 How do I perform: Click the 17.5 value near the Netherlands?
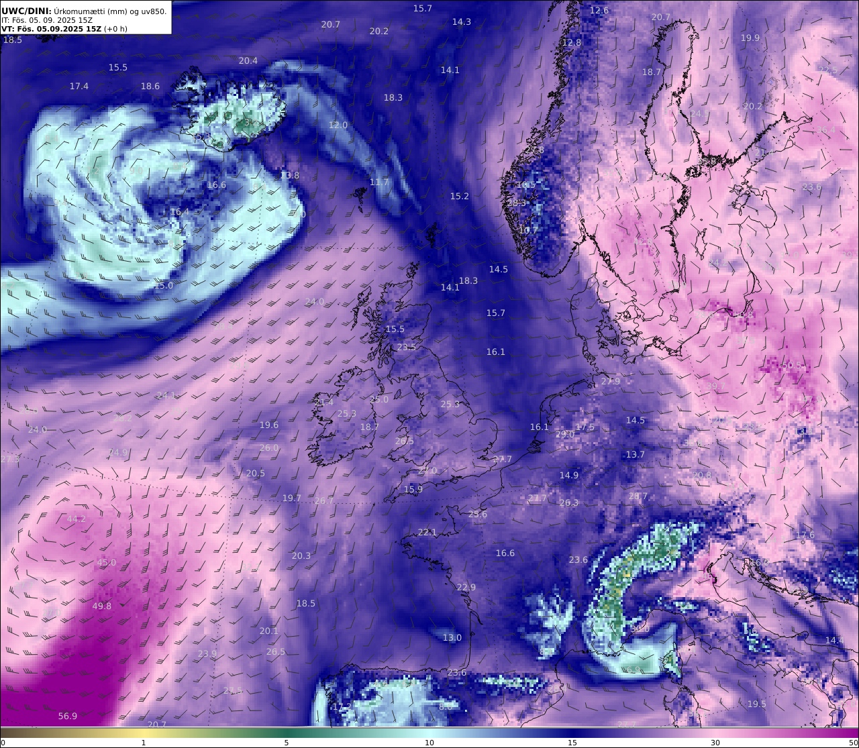coord(585,427)
